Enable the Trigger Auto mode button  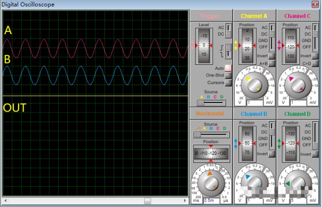pos(228,68)
